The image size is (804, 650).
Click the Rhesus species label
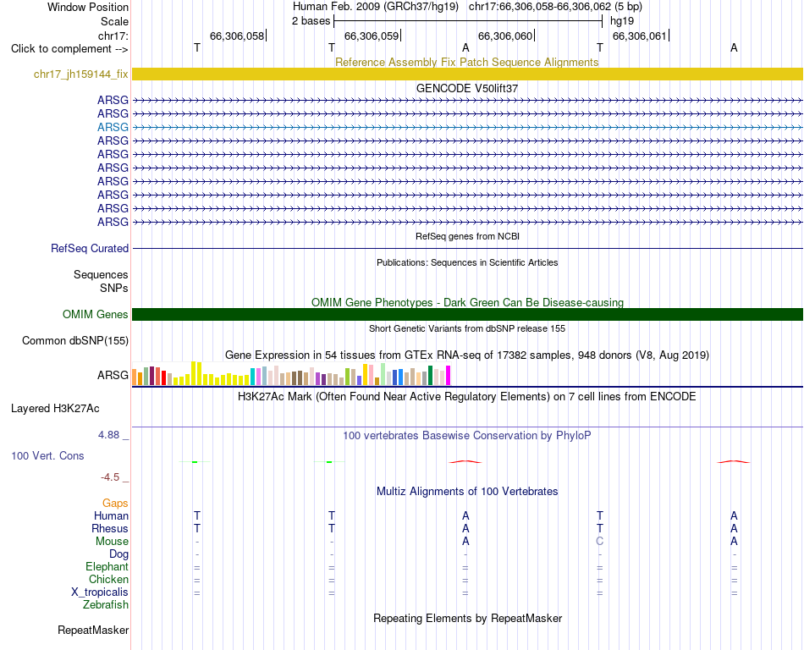click(x=110, y=528)
